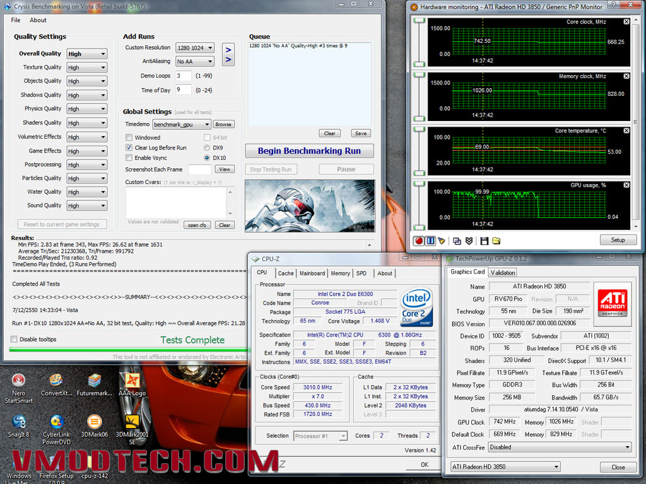Click the detach windows icon in Hardware monitoring
The height and width of the screenshot is (484, 646).
click(457, 241)
